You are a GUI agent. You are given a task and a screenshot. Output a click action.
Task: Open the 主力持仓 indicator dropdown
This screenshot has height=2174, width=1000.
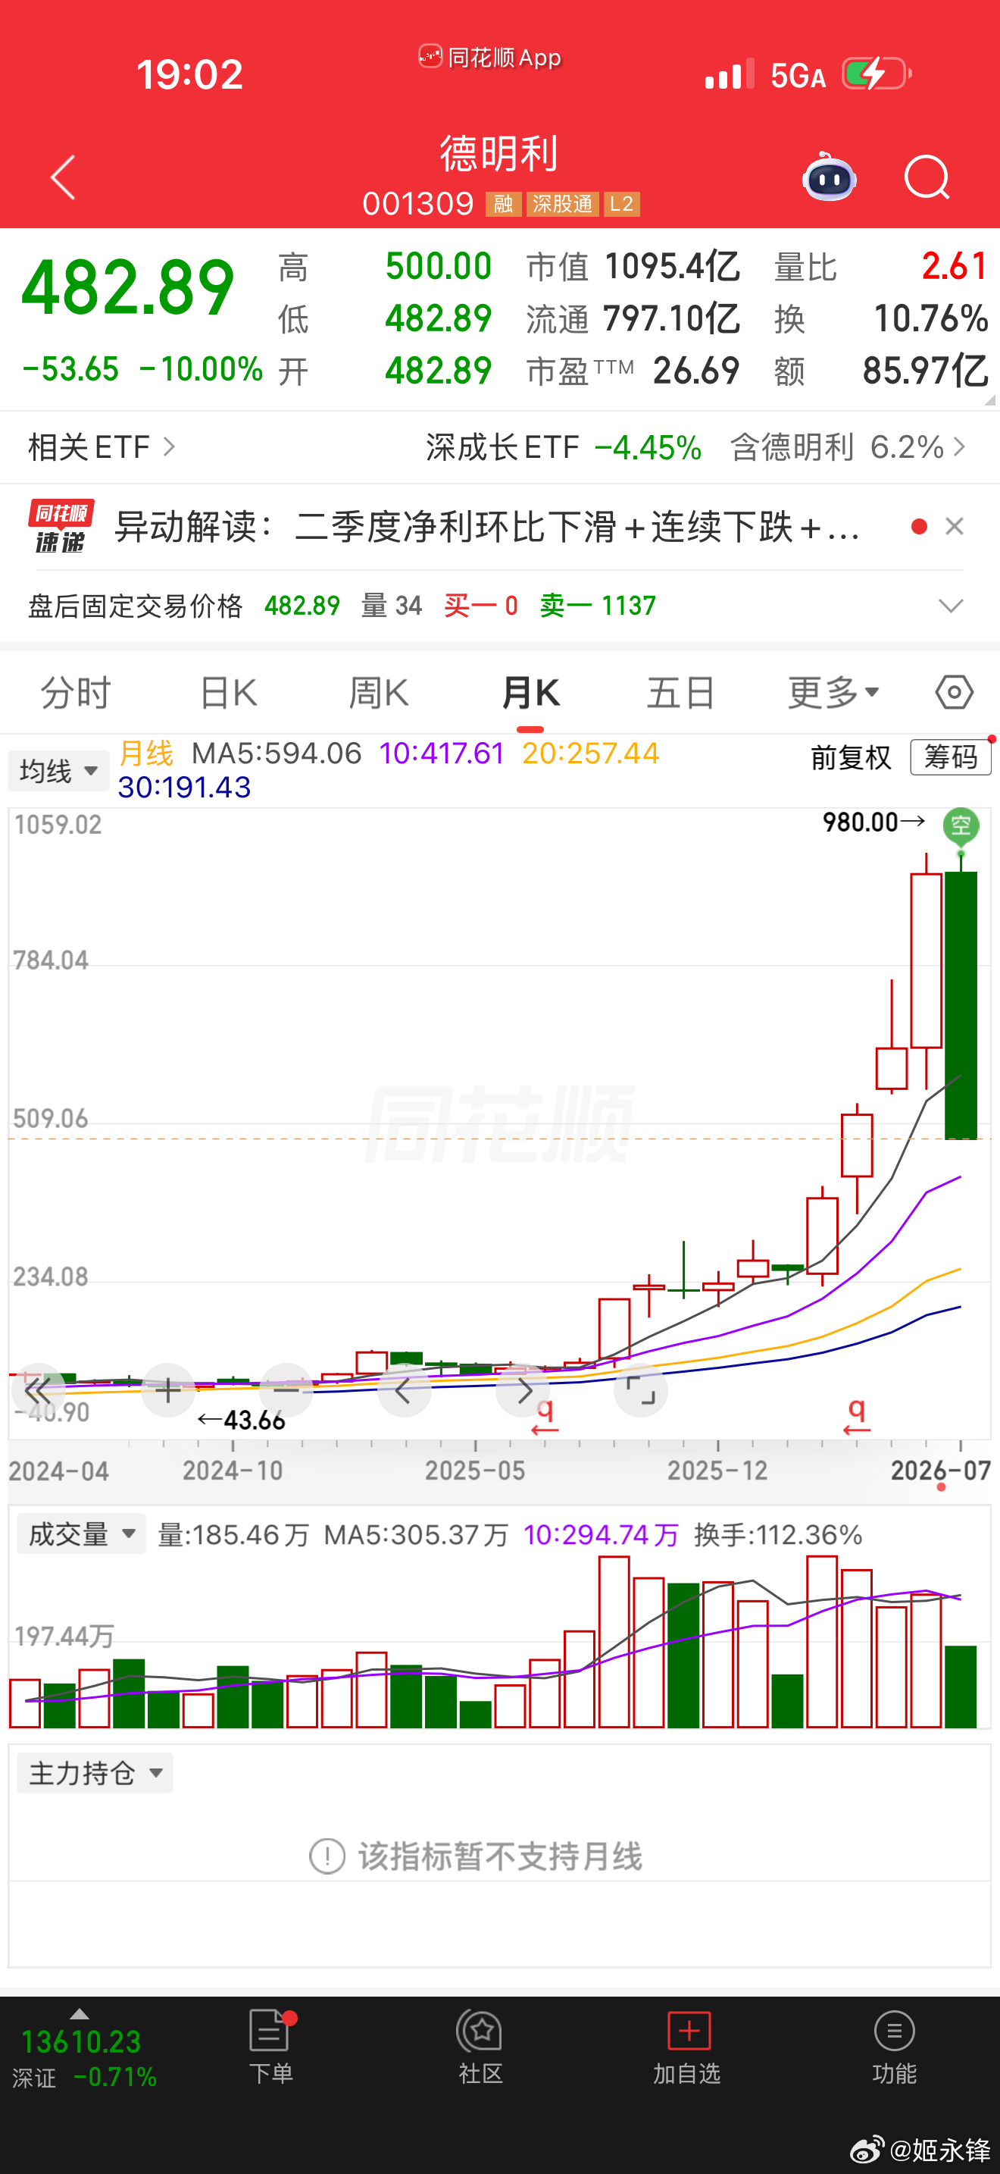click(95, 1773)
